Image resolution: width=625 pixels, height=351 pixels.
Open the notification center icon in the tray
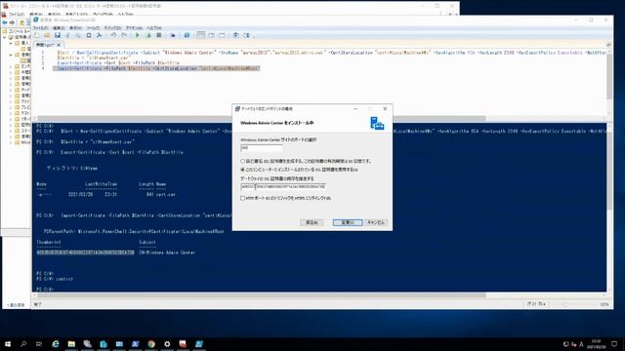(614, 344)
